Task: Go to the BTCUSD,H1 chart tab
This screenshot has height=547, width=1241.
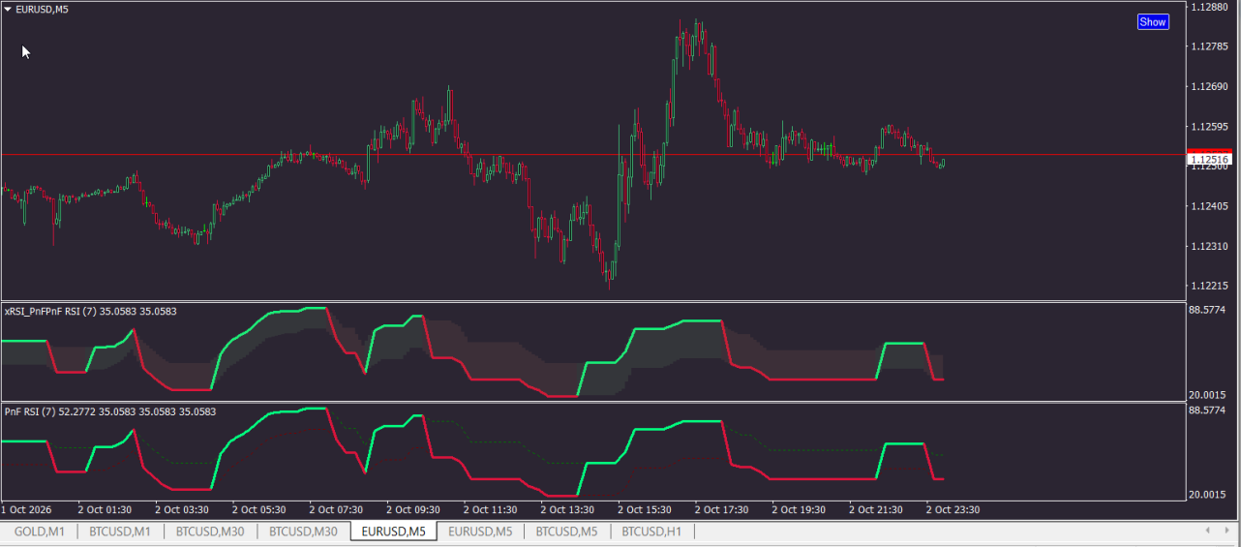Action: click(651, 532)
